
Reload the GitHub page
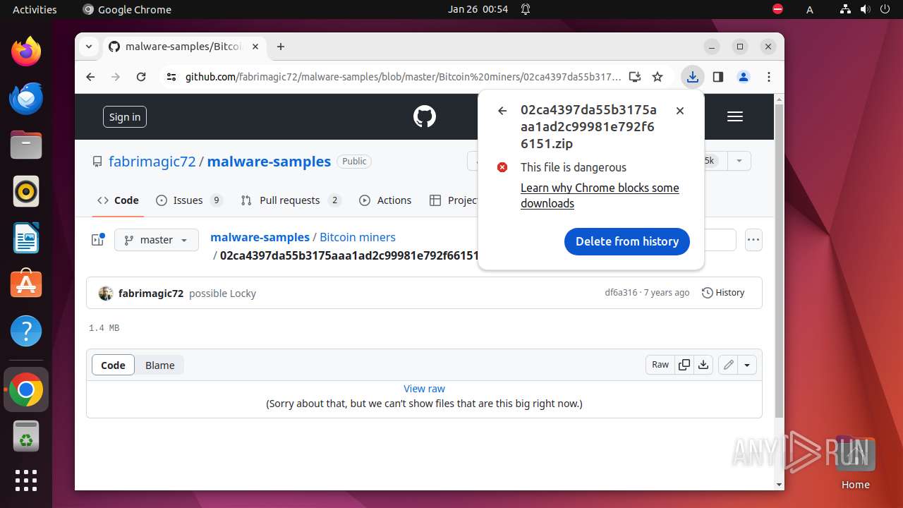click(x=141, y=77)
